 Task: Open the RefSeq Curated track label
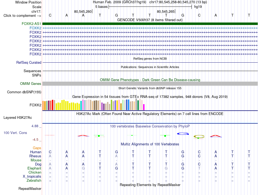(29, 62)
